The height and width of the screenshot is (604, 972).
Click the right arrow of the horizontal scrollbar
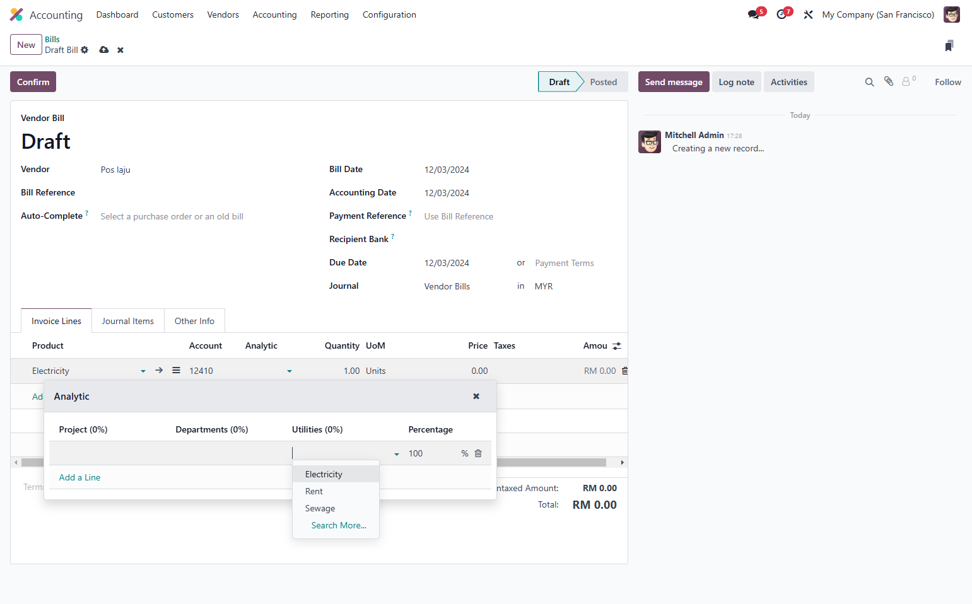pos(622,463)
